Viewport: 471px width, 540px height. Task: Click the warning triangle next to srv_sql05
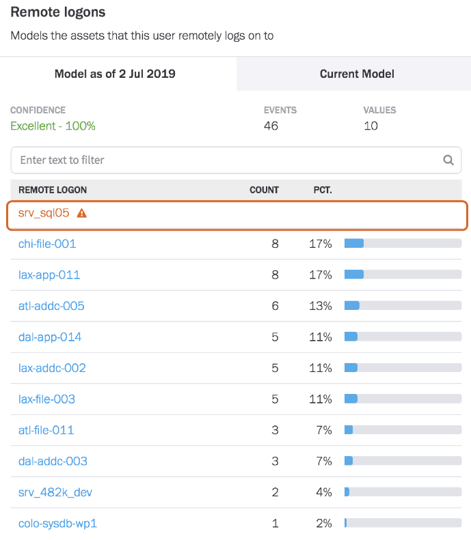pyautogui.click(x=82, y=213)
